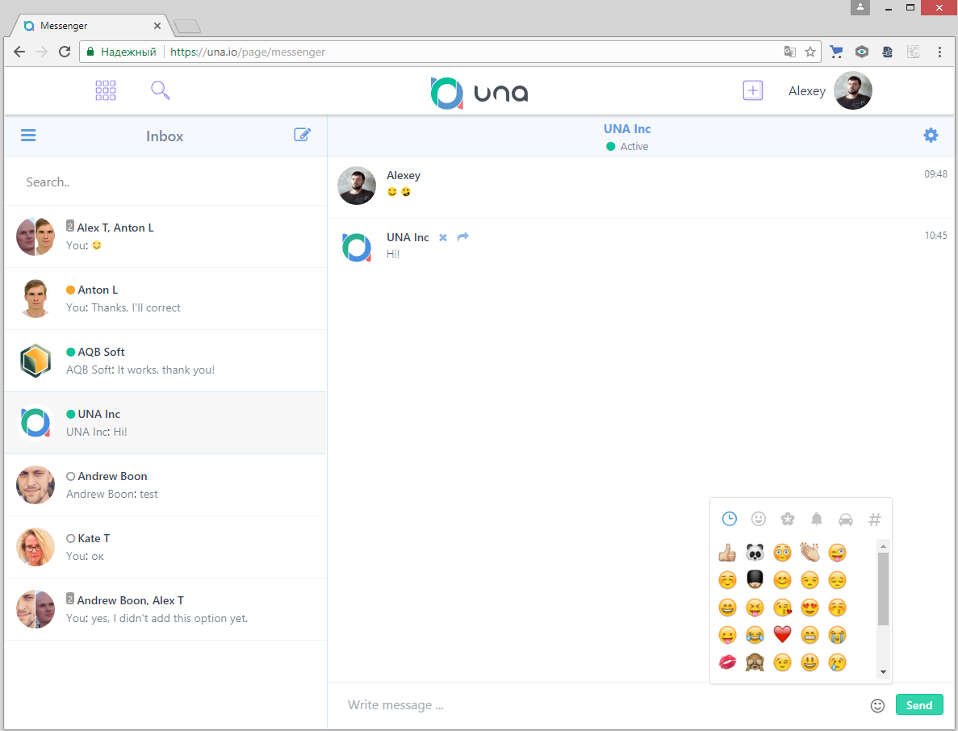Click the compose new message icon

[302, 135]
